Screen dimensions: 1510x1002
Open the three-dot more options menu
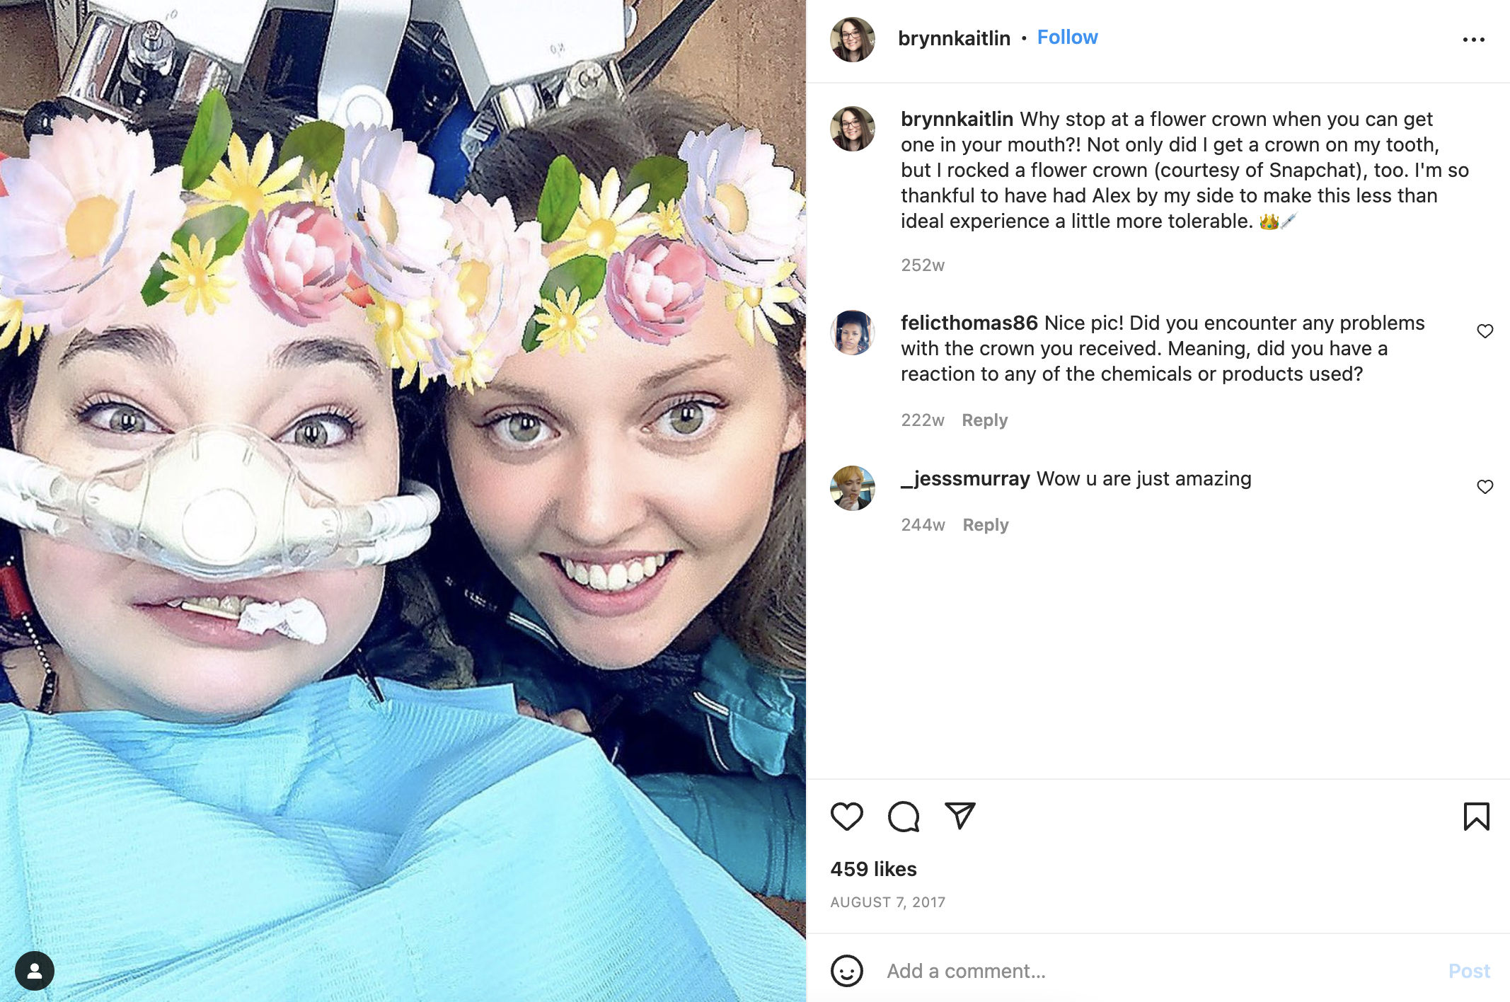point(1474,40)
